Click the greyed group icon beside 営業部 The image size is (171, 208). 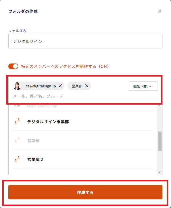pyautogui.click(x=17, y=140)
